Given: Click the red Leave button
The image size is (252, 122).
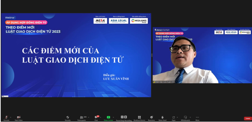Looking at the screenshot, I should (x=248, y=119).
